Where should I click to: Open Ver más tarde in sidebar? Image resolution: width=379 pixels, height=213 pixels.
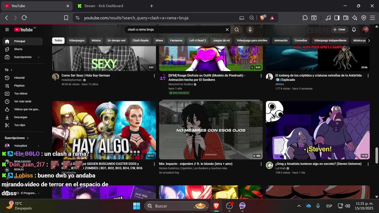point(23,101)
